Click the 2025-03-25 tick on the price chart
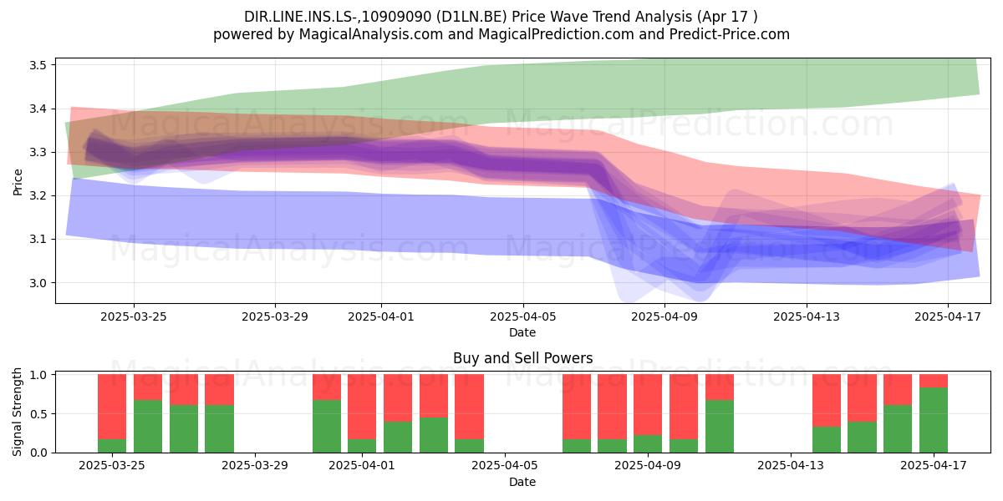Screen dimensions: 1003x501 pos(134,316)
